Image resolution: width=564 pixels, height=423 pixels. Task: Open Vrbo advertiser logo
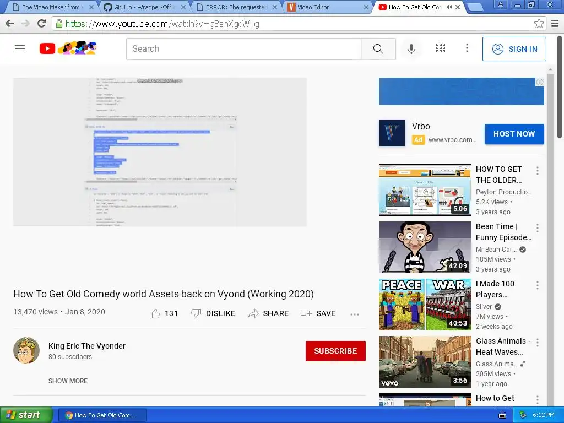392,133
